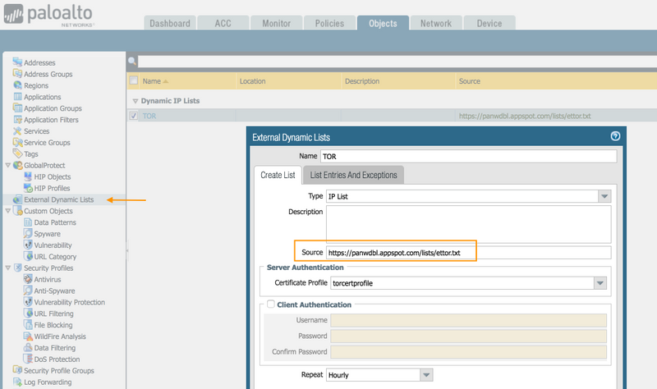Viewport: 657px width, 389px height.
Task: Click the Tags icon in sidebar
Action: (17, 153)
